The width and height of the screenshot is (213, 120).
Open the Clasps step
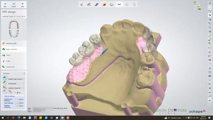[x=14, y=55]
